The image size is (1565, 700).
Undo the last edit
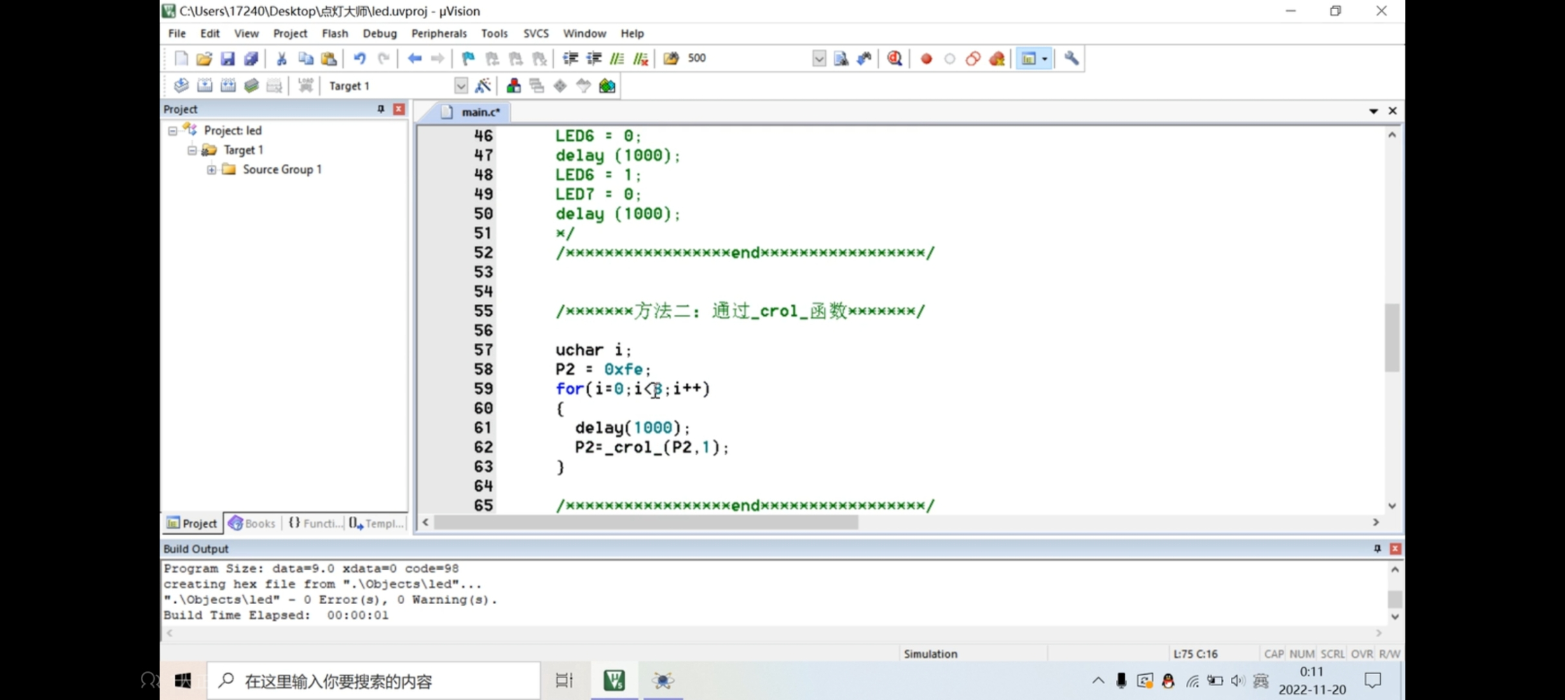359,58
